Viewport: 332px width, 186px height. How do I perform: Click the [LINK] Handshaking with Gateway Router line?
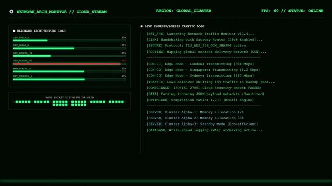click(204, 40)
